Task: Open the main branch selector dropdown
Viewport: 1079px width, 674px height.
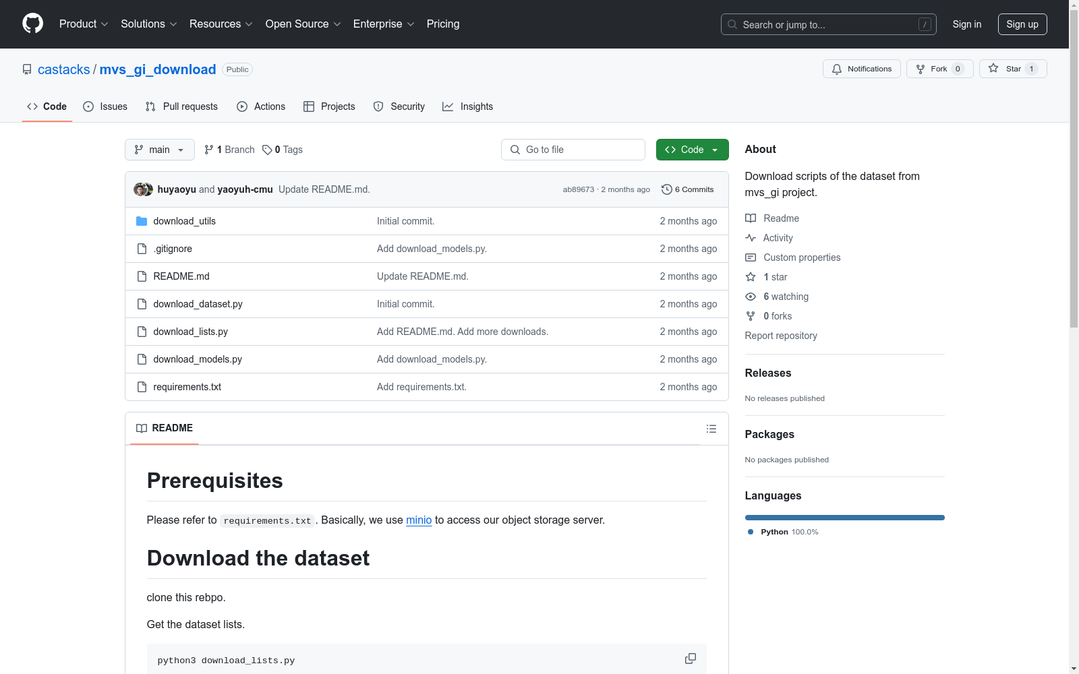Action: (x=160, y=150)
